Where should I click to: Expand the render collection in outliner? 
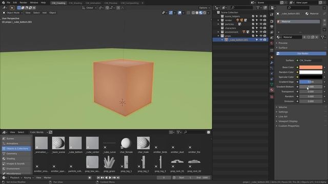pyautogui.click(x=218, y=20)
